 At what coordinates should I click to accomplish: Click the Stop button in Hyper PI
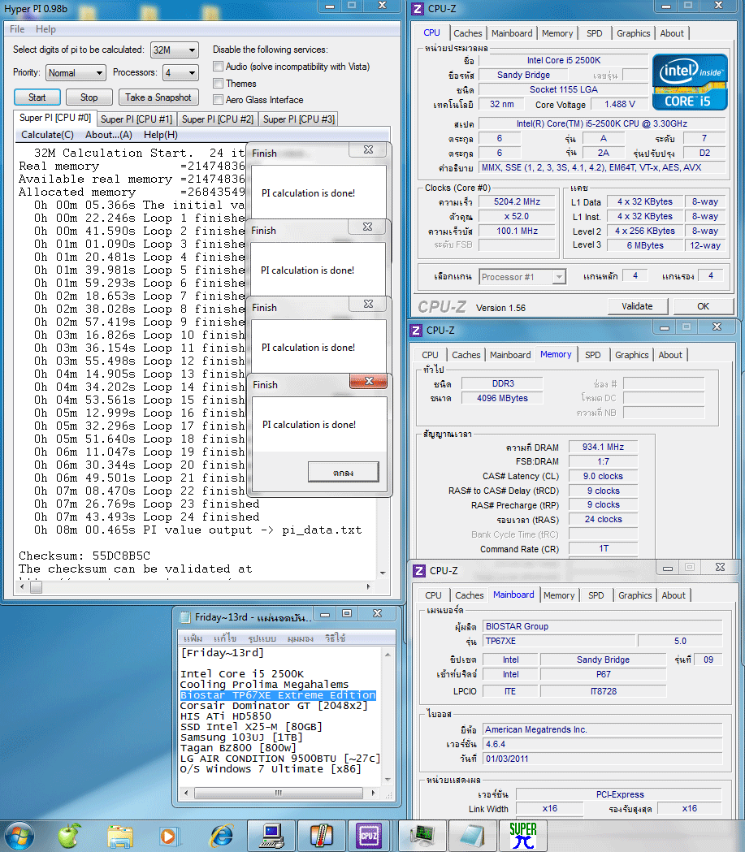point(89,97)
